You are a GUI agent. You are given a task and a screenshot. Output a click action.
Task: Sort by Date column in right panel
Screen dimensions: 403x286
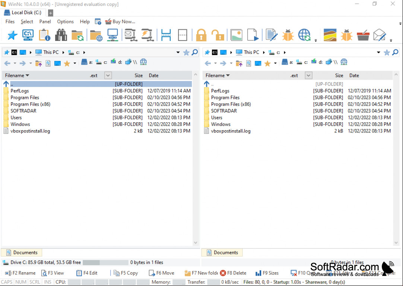point(354,75)
